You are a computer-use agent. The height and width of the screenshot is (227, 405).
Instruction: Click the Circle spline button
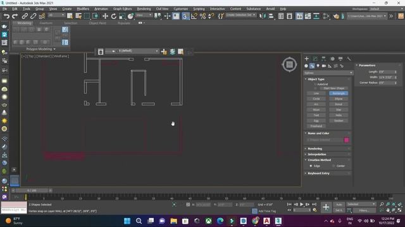[x=316, y=99]
